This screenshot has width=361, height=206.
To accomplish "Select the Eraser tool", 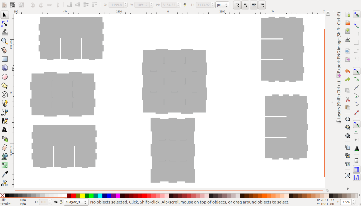I will coord(5,148).
